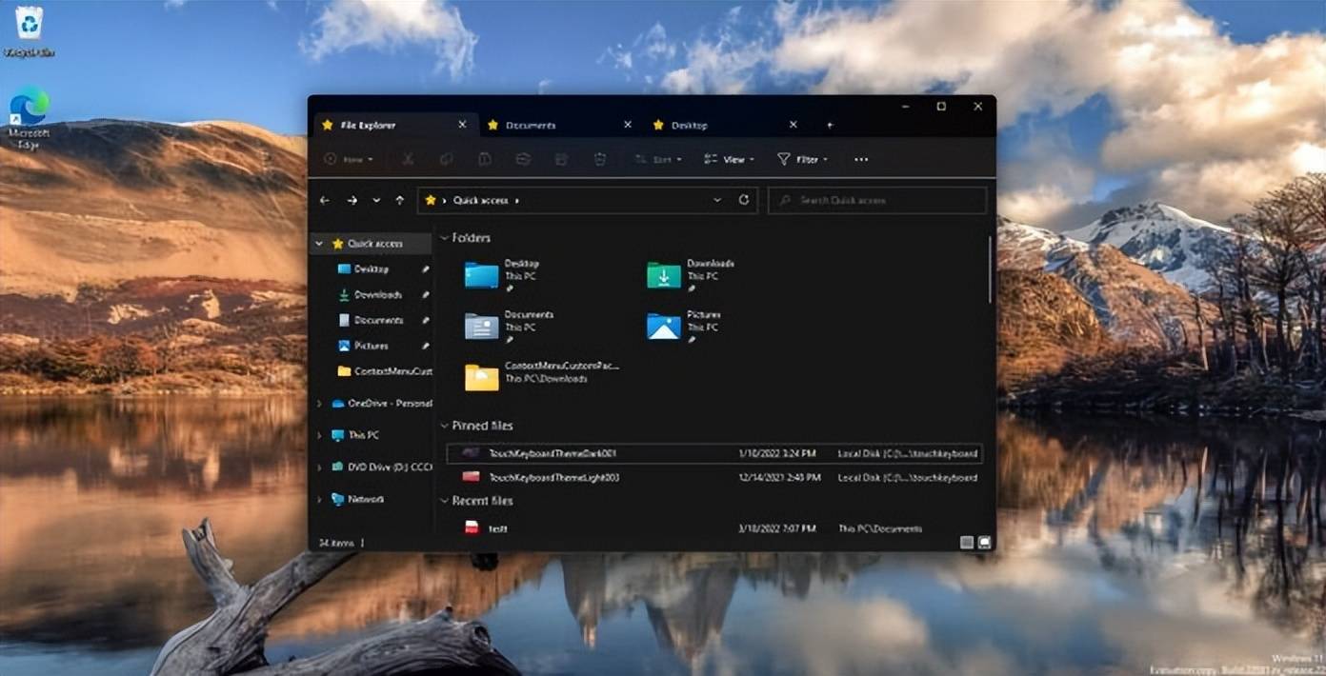
Task: Unpin the Desktop entry in the sidebar
Action: click(x=426, y=269)
